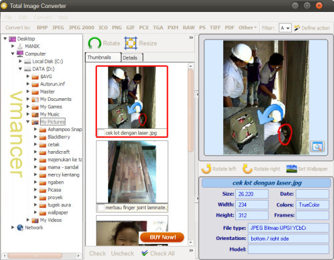
Task: Open the File menu
Action: [x=8, y=17]
